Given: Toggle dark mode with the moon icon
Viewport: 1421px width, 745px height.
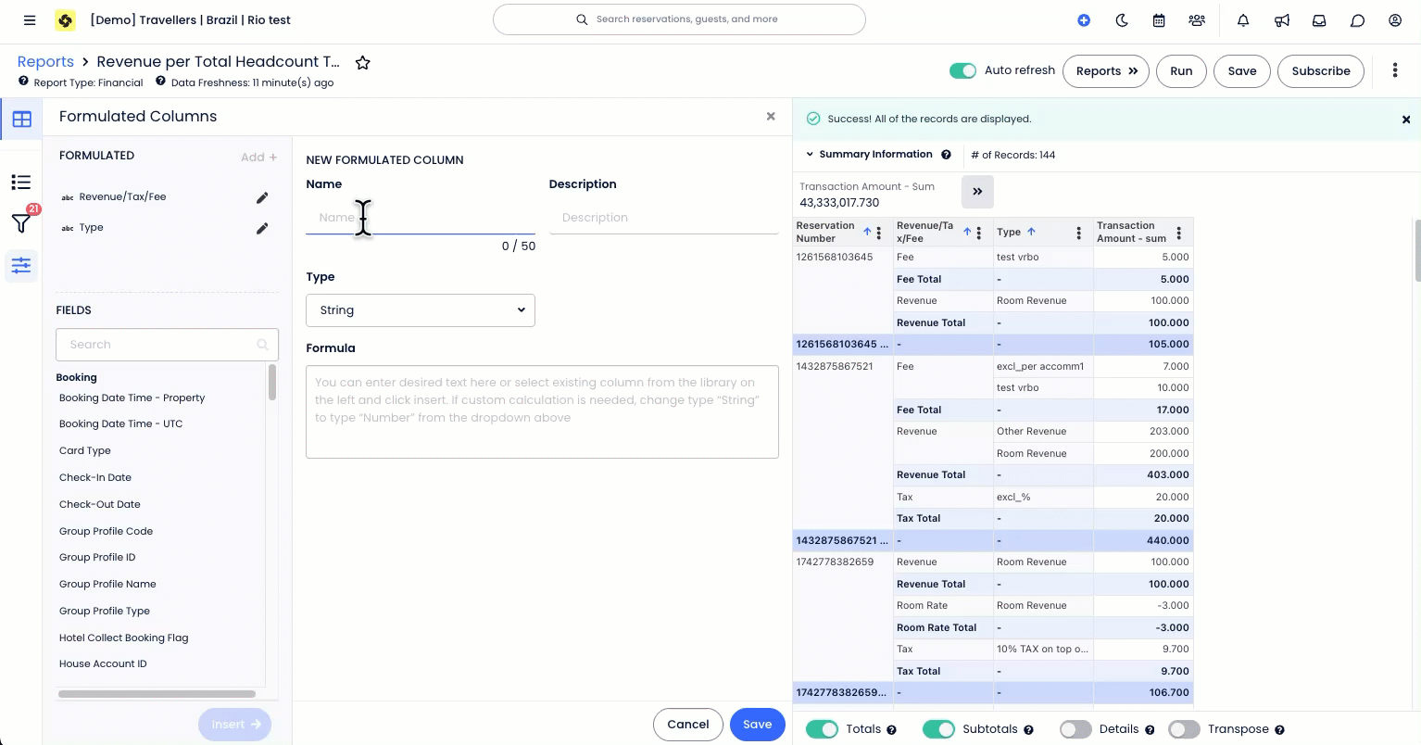Looking at the screenshot, I should pyautogui.click(x=1122, y=19).
